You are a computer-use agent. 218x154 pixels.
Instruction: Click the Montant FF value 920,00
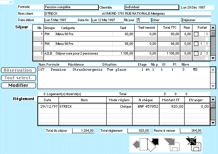[177, 107]
